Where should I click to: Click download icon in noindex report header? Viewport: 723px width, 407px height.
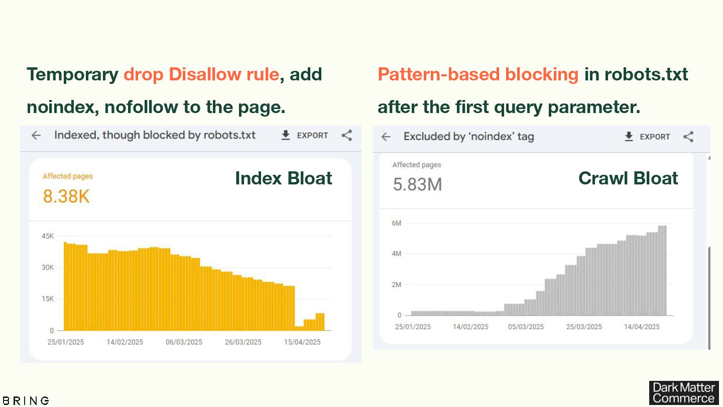coord(629,137)
